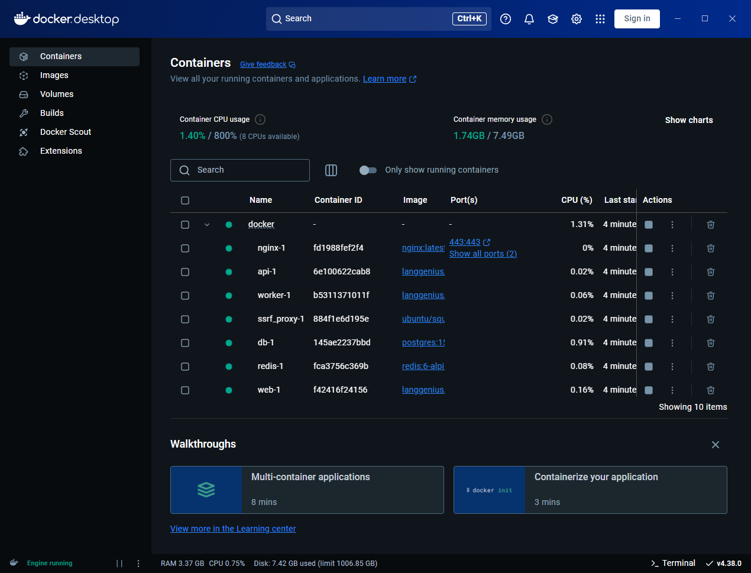The height and width of the screenshot is (573, 751).
Task: Delete the ssrf_proxy-1 container
Action: pyautogui.click(x=711, y=319)
